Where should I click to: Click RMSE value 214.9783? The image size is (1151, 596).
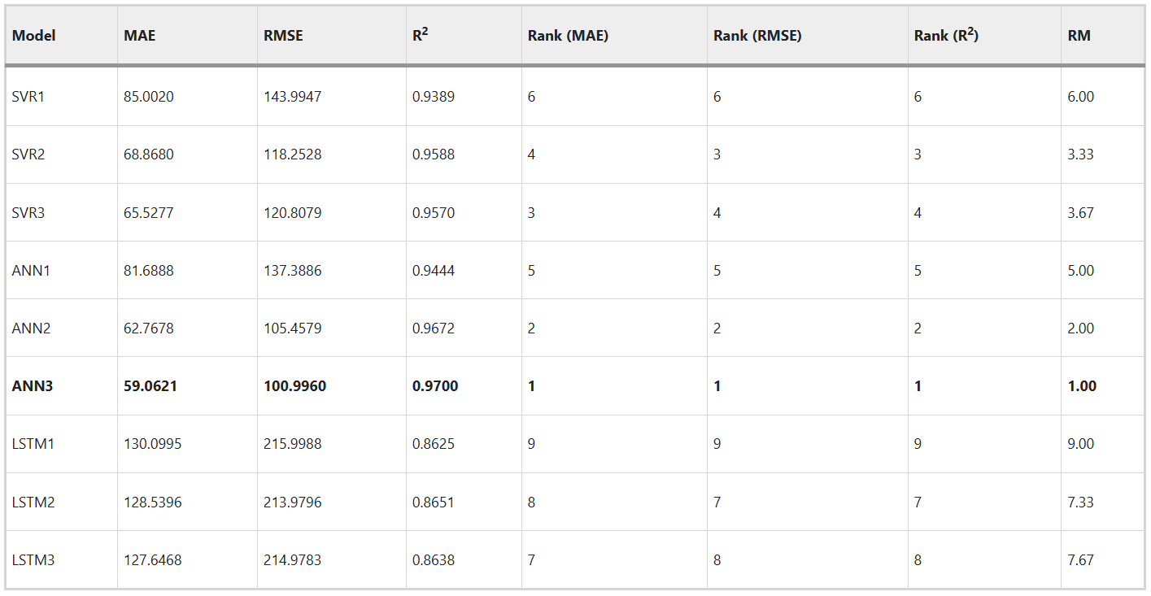[293, 560]
